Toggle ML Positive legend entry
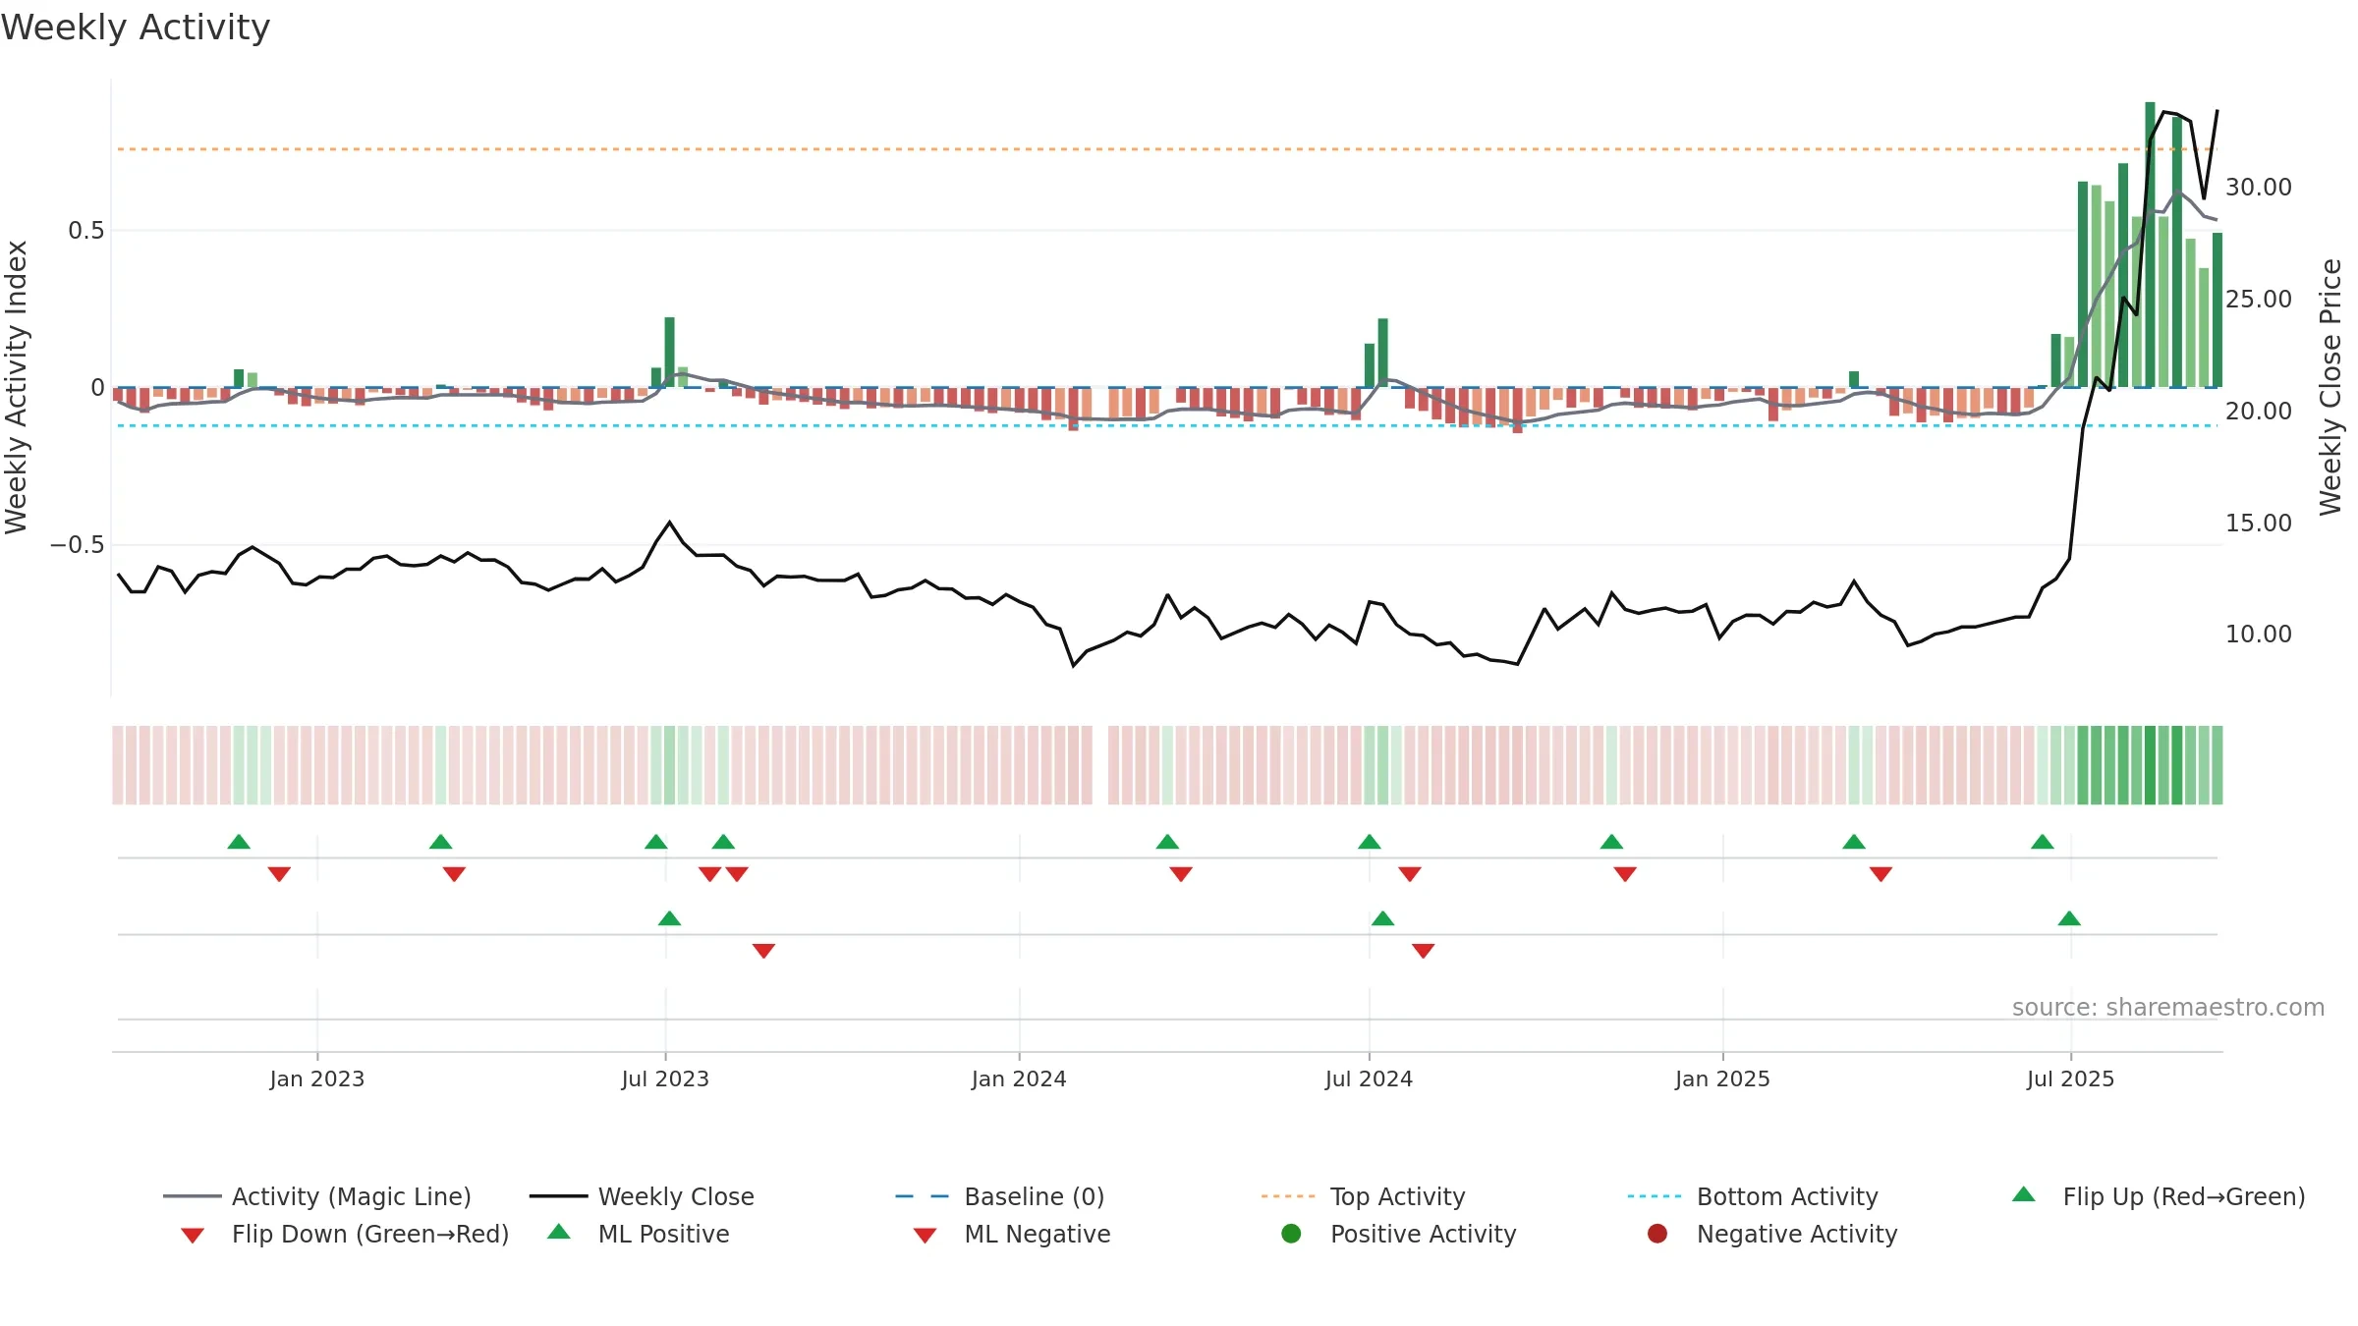Screen dimensions: 2358x1326 [x=639, y=1234]
